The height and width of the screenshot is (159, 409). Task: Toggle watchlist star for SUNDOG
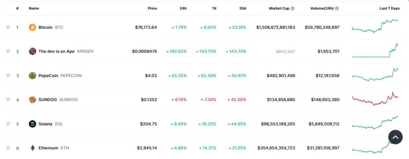(8, 99)
